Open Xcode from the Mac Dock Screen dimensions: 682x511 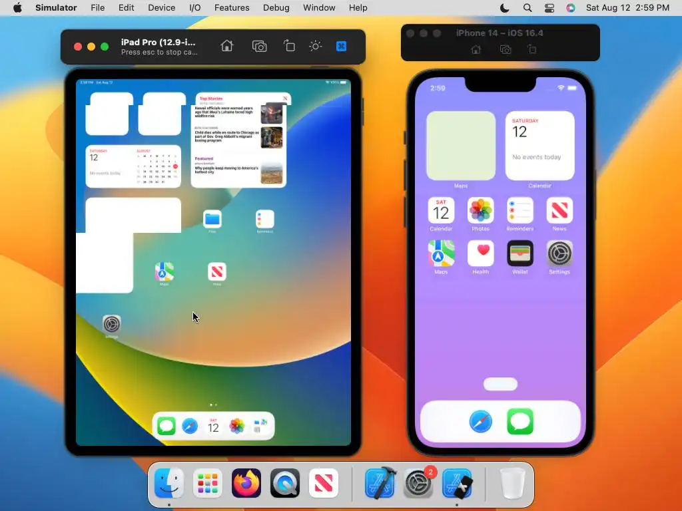tap(380, 483)
